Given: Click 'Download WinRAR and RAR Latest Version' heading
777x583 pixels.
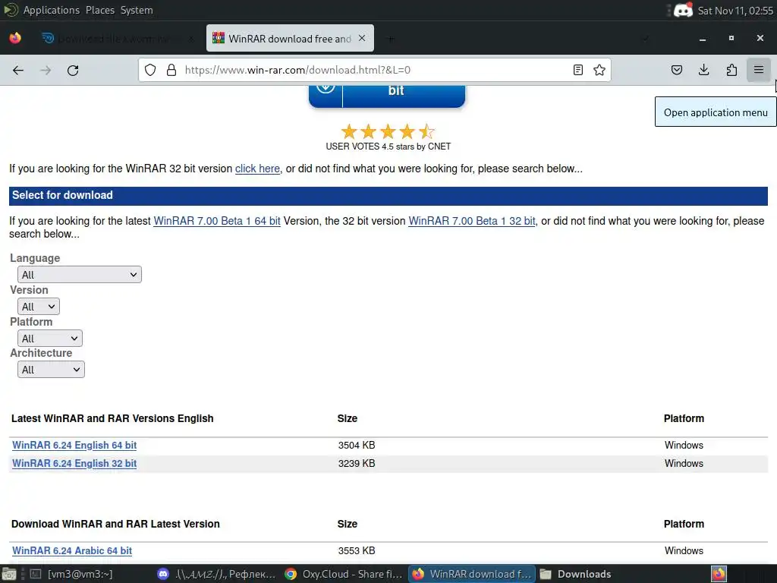Looking at the screenshot, I should [x=115, y=524].
